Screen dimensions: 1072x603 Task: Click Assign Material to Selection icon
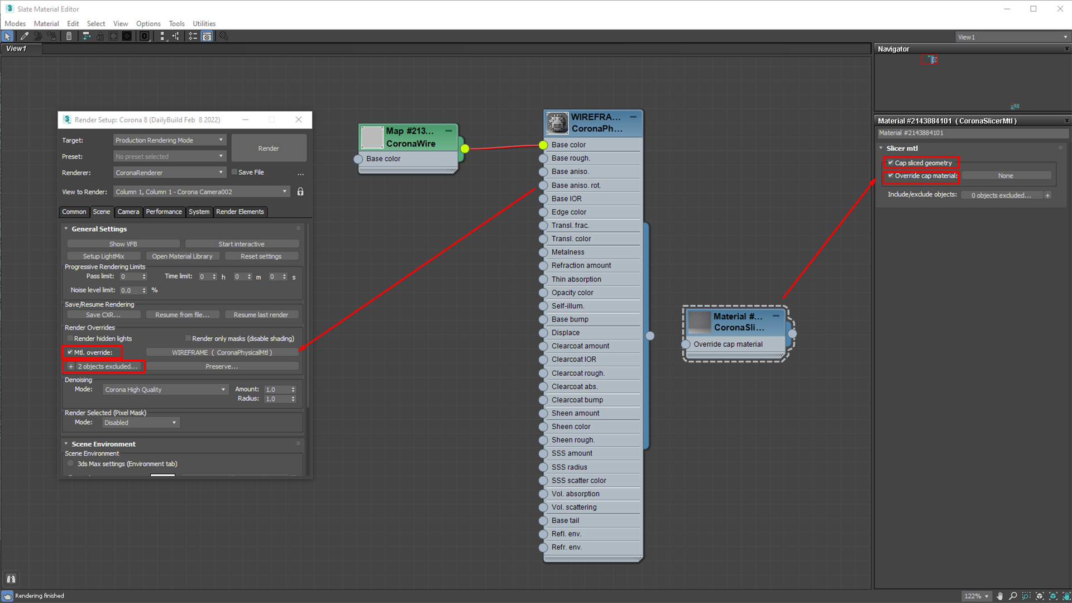(52, 36)
